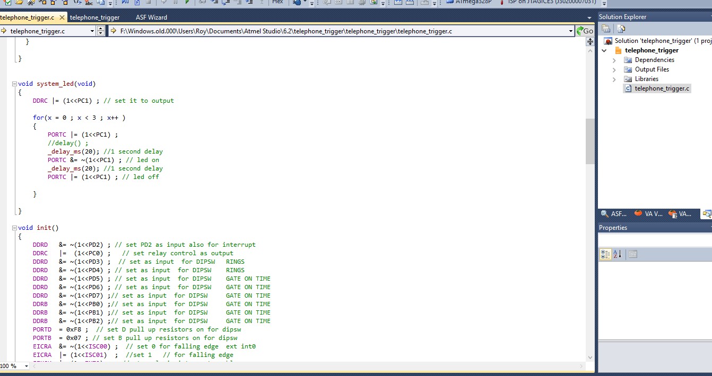
Task: Select telephone_trigger.c in Solution Explorer
Action: (662, 88)
